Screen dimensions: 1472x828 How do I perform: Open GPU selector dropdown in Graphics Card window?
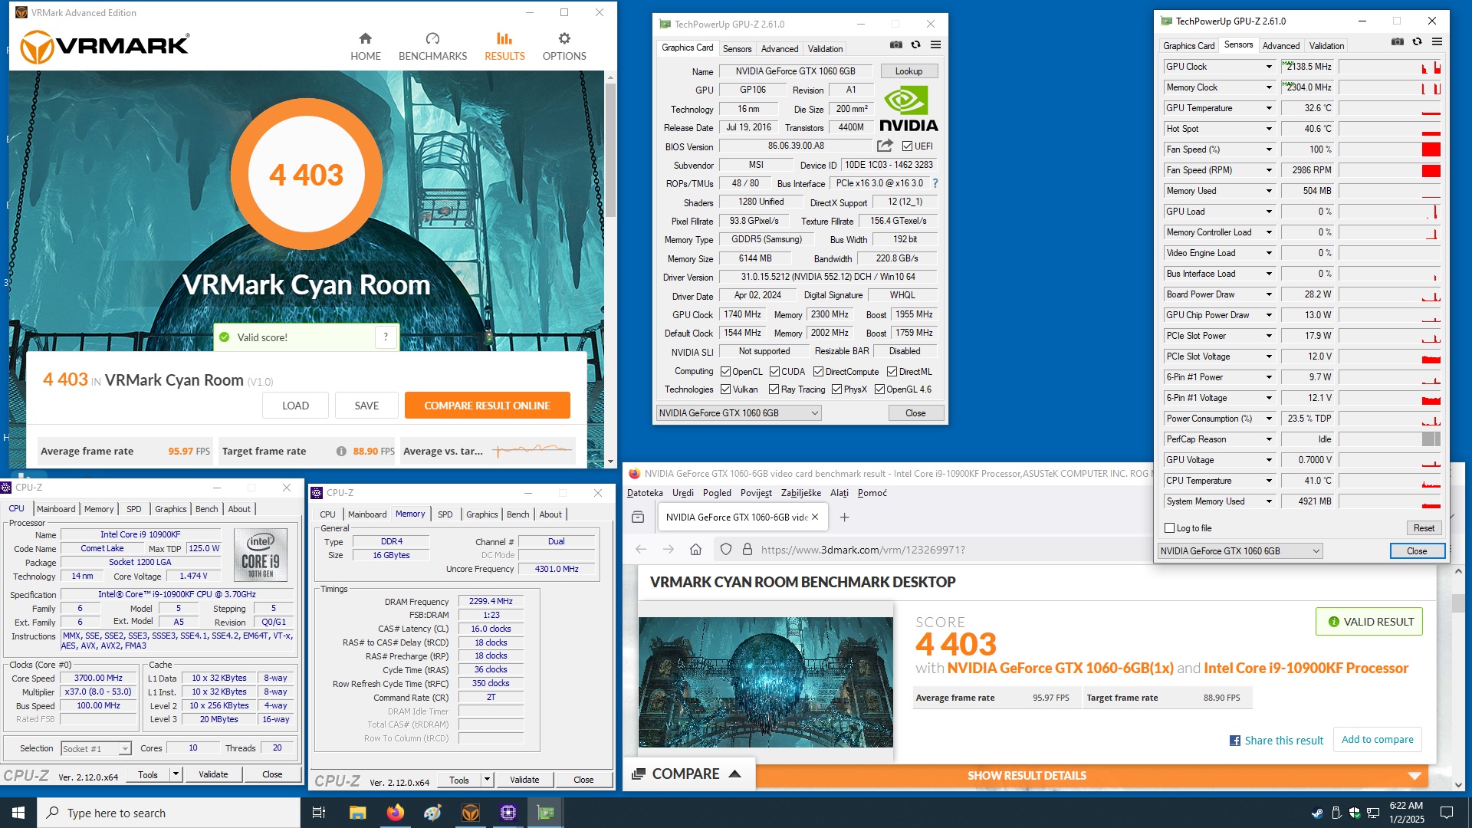(739, 413)
